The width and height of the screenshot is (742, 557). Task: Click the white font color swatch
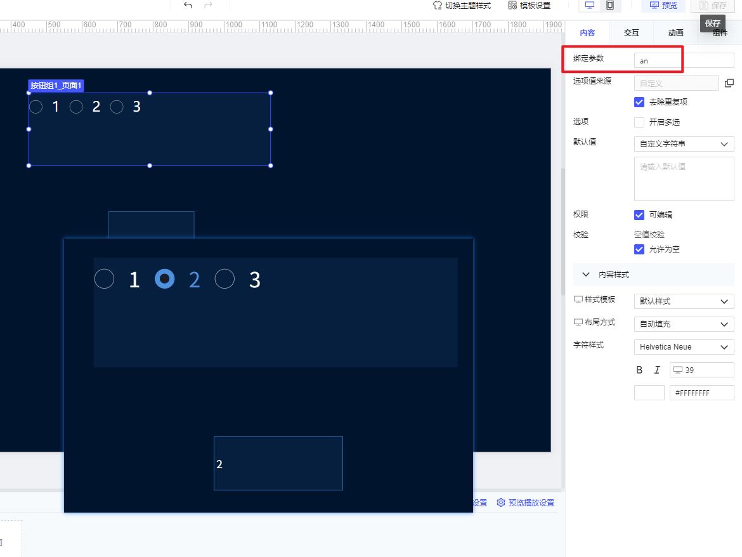click(649, 393)
